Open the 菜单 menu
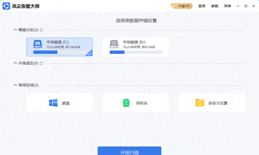Screen dimensions: 259x155 (227, 6)
